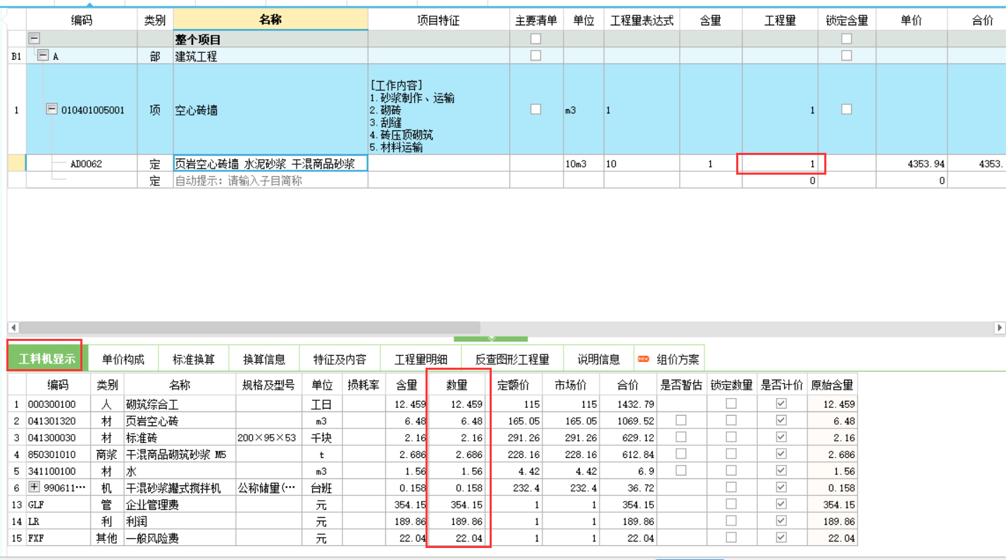Toggle 锁定含量 checkbox for 空心砖墙 row
This screenshot has height=560, width=1006.
tap(846, 109)
